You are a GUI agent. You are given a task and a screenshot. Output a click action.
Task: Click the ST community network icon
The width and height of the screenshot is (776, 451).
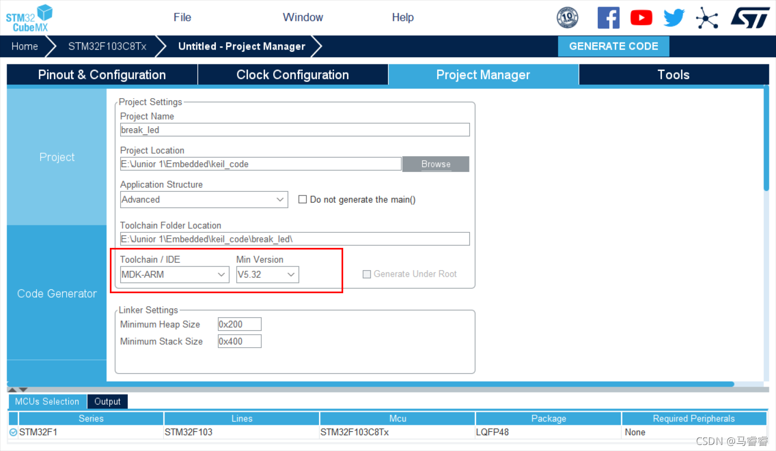[707, 17]
